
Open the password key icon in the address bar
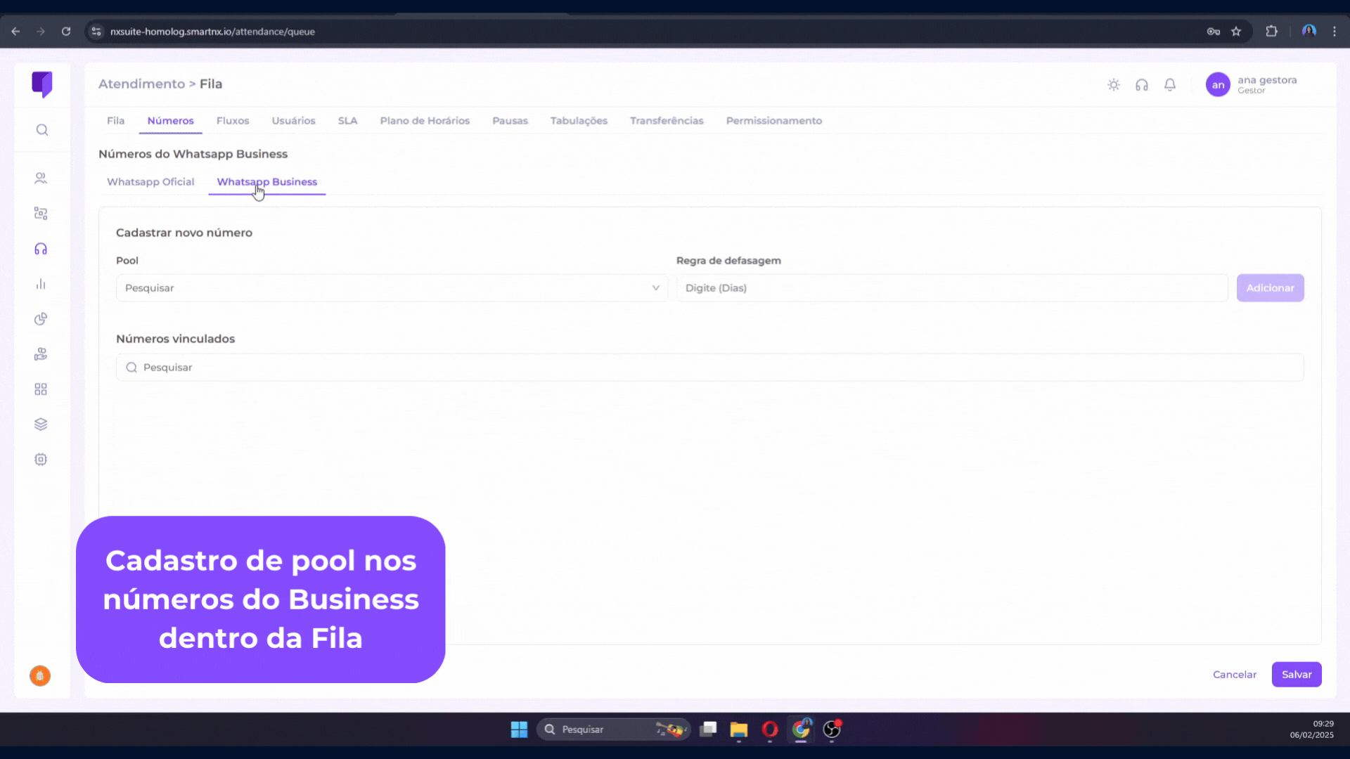point(1214,32)
